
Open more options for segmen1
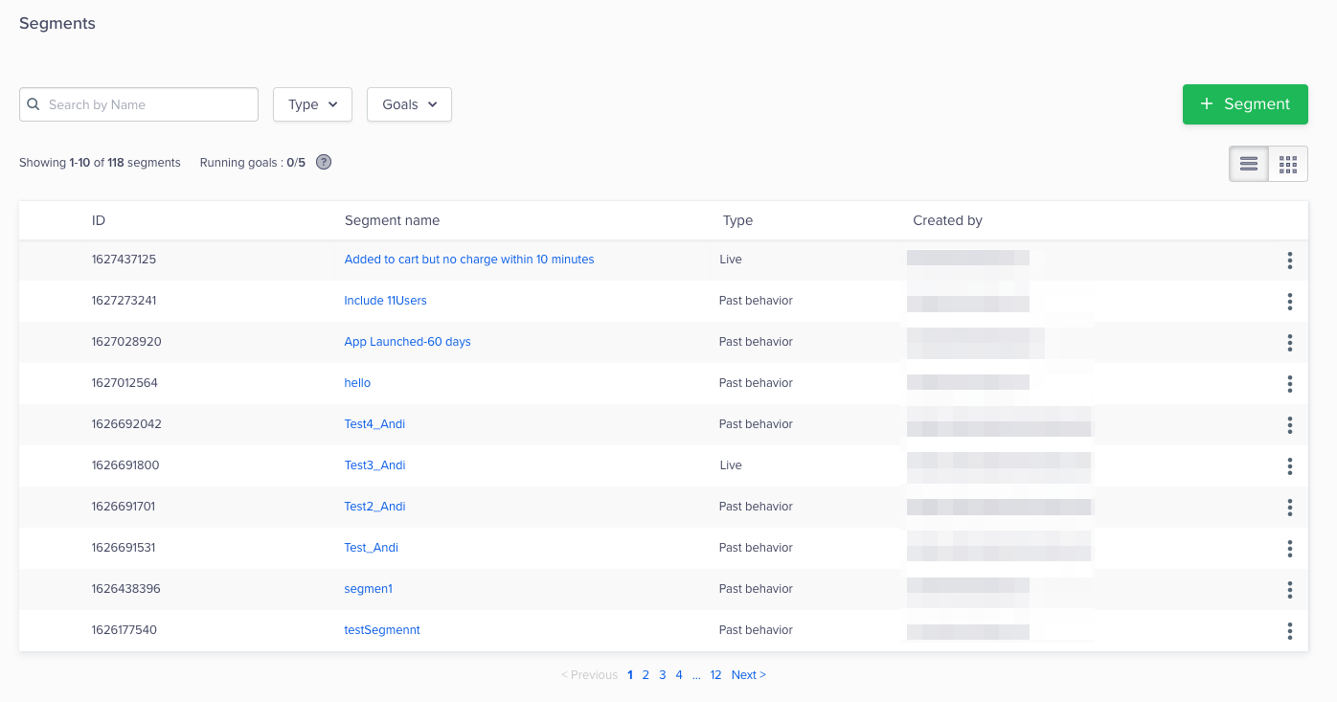(x=1290, y=590)
